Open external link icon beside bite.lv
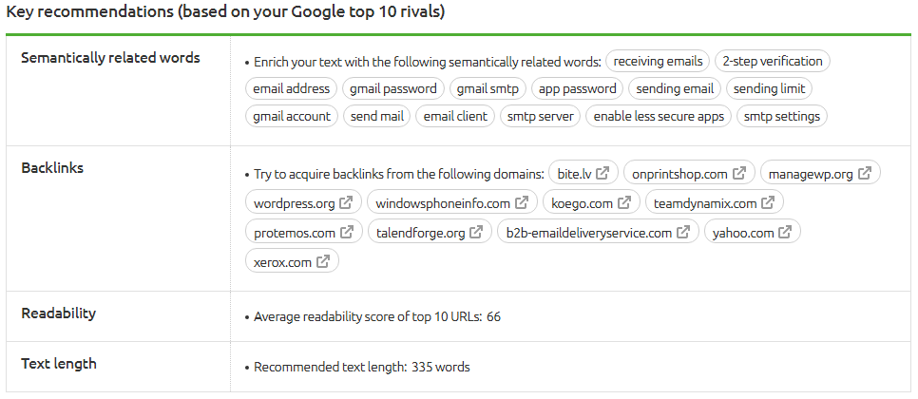 [602, 173]
